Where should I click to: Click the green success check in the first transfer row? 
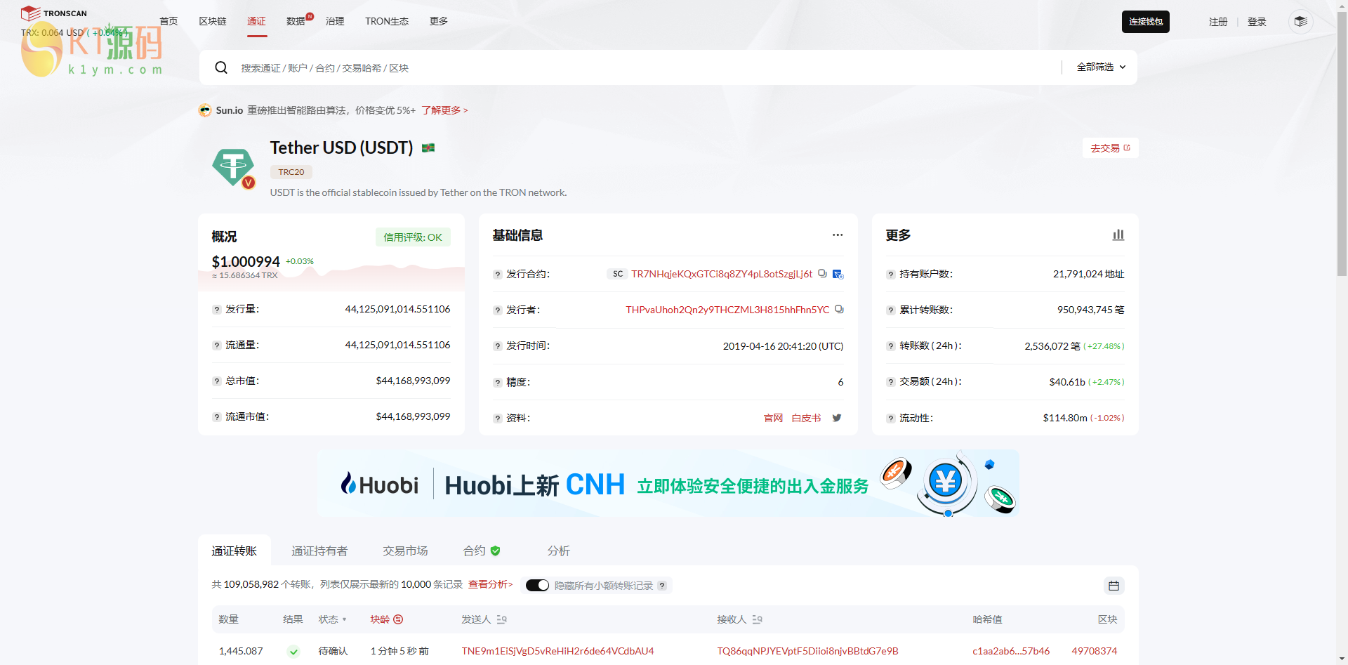point(293,652)
